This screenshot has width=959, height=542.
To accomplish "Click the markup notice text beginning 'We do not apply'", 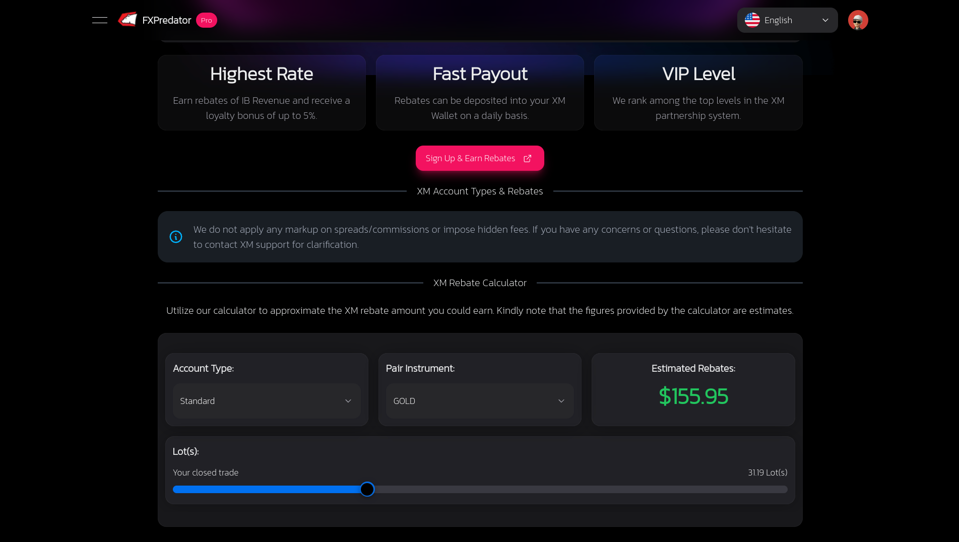I will coord(492,237).
